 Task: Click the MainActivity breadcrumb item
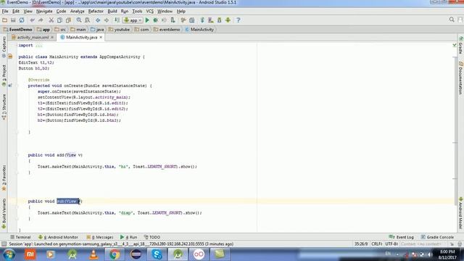[x=199, y=29]
